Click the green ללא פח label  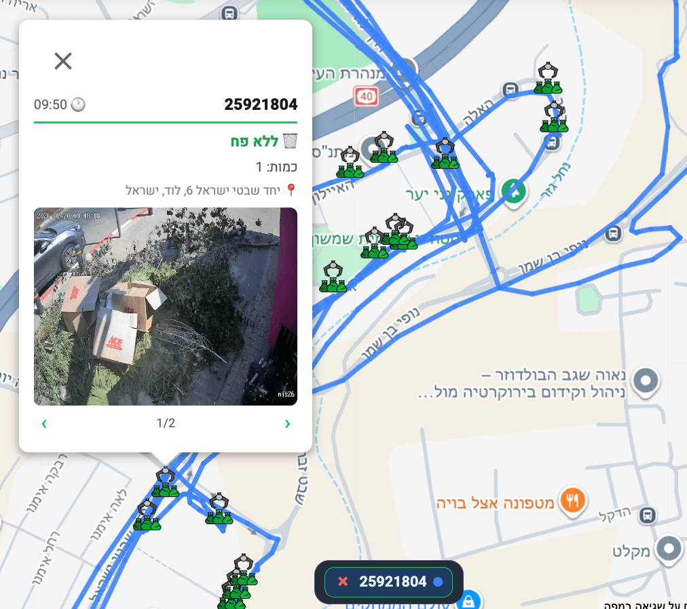[255, 142]
